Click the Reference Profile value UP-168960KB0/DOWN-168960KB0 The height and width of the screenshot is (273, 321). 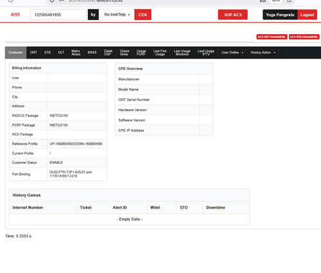[76, 144]
